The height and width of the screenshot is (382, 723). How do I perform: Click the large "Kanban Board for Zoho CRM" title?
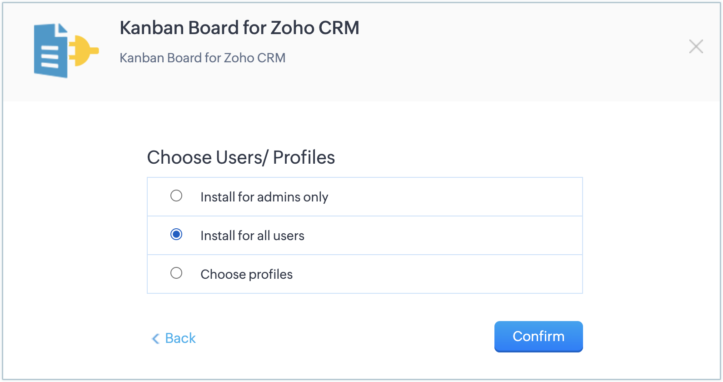pyautogui.click(x=239, y=28)
